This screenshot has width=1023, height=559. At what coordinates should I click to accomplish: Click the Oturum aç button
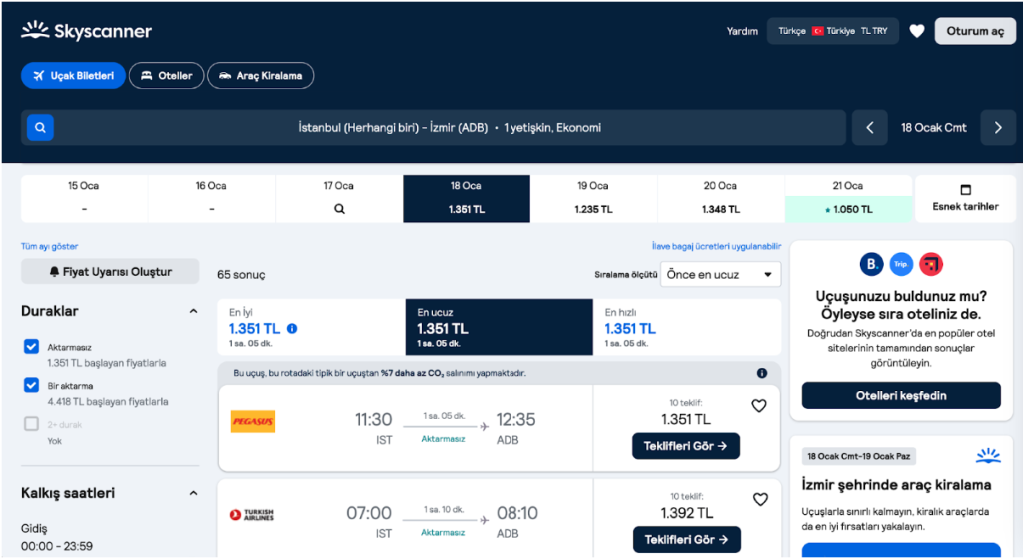[975, 31]
